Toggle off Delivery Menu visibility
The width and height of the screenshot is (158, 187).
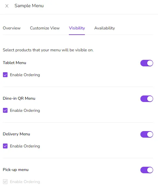point(147,134)
